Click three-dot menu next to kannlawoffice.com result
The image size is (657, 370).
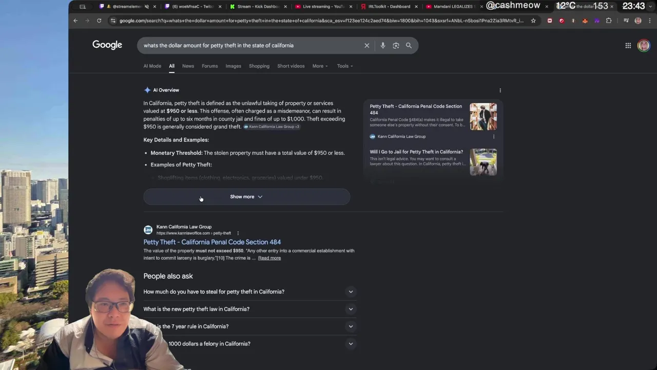click(x=238, y=233)
